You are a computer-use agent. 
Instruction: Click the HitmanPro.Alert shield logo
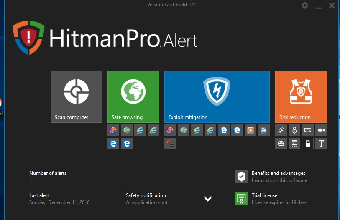28,38
